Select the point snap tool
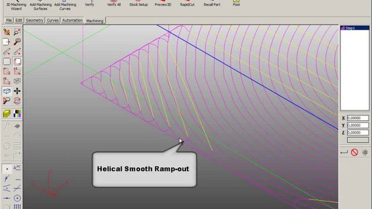The height and width of the screenshot is (209, 372). tap(7, 169)
